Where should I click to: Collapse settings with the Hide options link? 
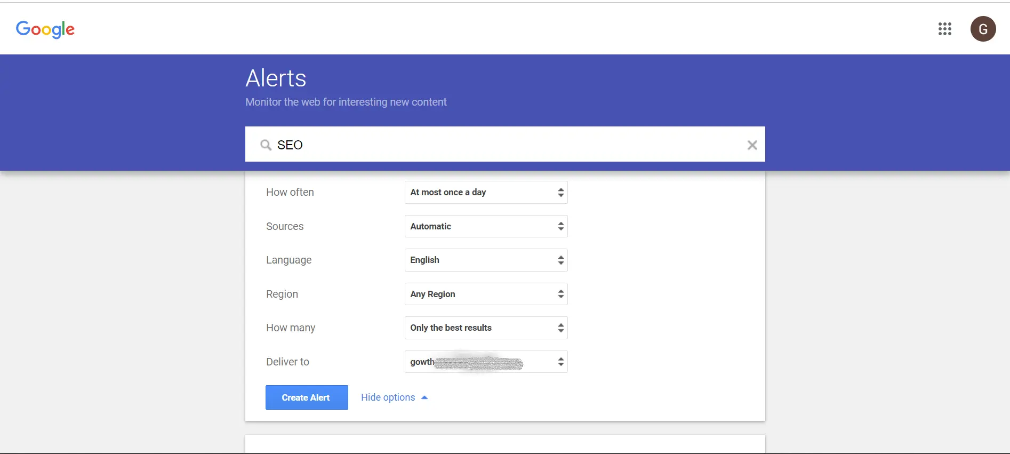395,397
